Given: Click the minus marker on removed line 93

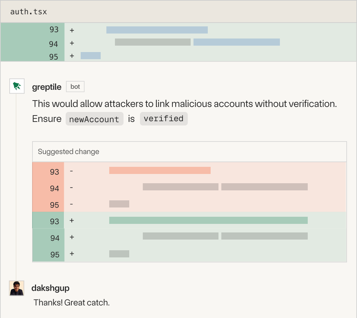Looking at the screenshot, I should [x=71, y=171].
